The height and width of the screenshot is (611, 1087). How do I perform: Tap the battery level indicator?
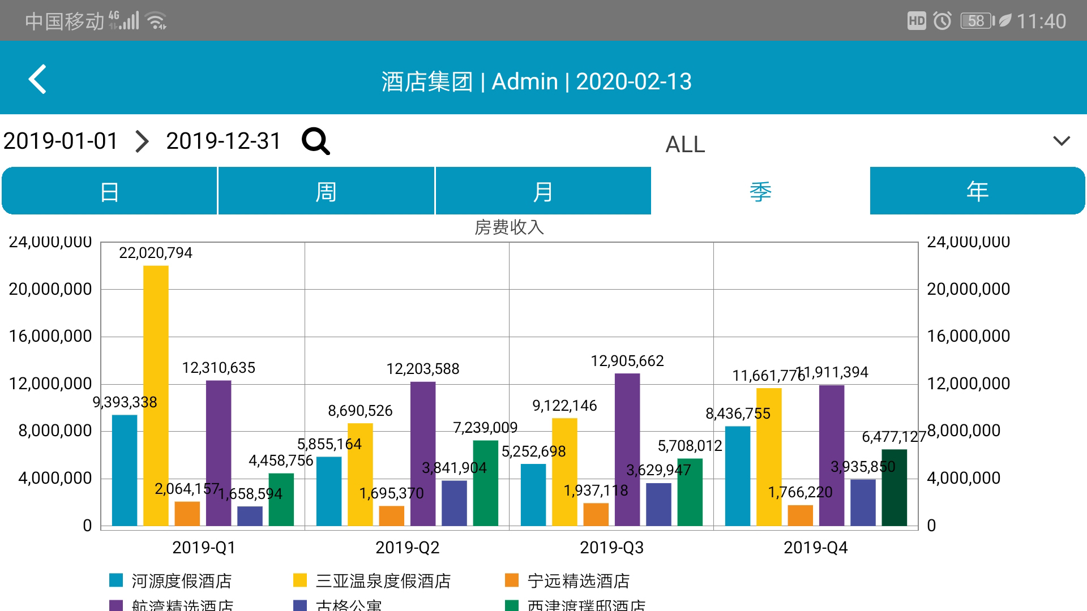[x=977, y=21]
